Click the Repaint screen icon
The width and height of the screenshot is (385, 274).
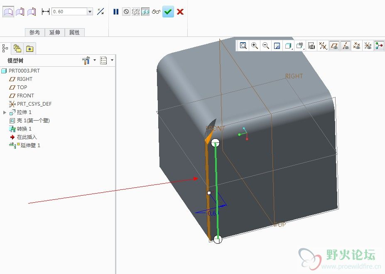point(277,46)
